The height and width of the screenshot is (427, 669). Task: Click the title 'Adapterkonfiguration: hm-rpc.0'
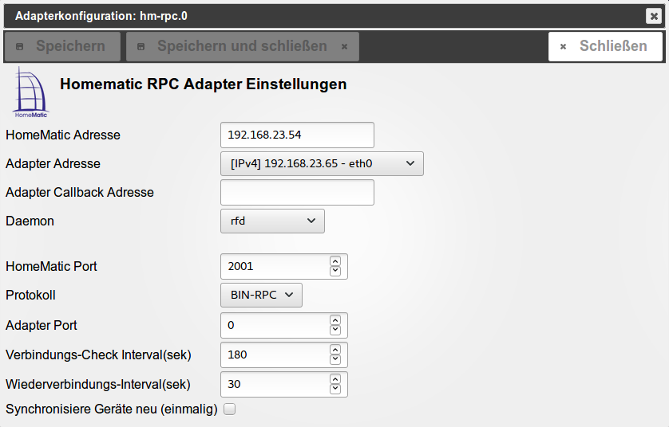pos(101,16)
